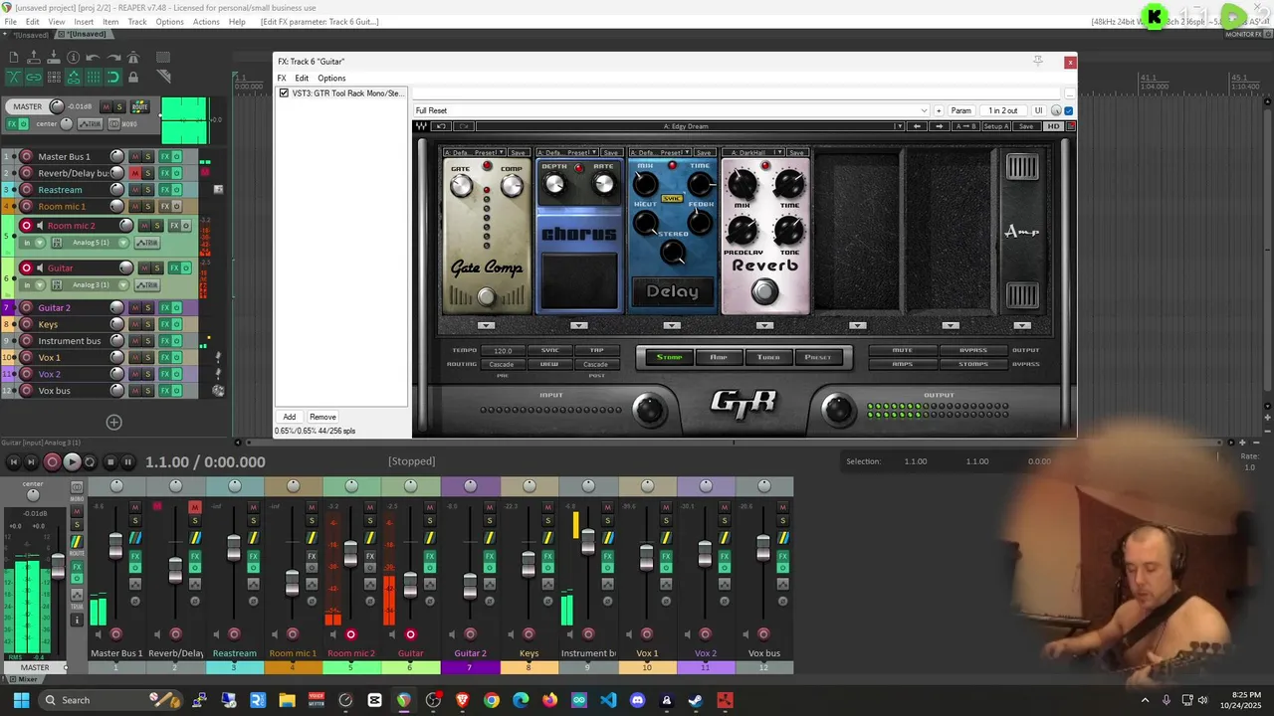This screenshot has width=1274, height=716.
Task: Open the Route button on master track
Action: click(140, 106)
